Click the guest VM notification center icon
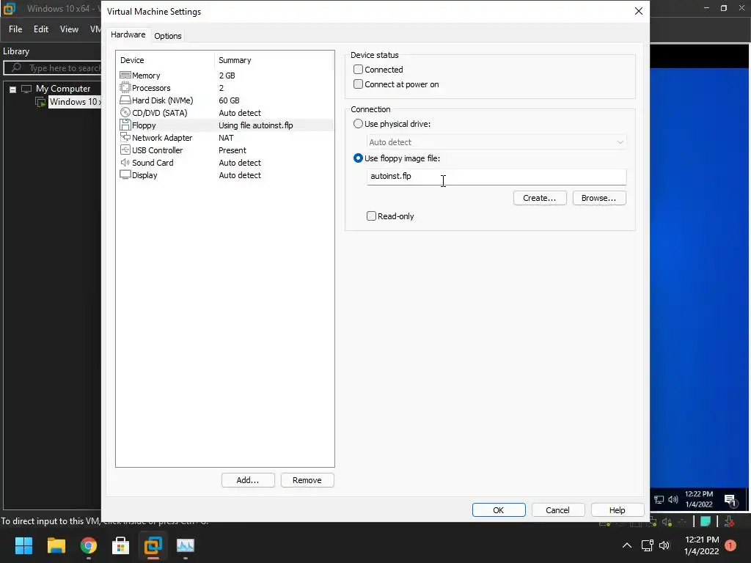751x563 pixels. coord(730,500)
